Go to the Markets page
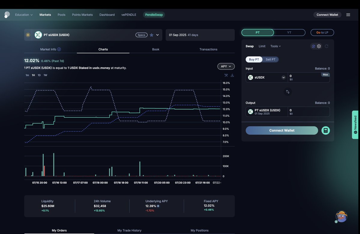This screenshot has width=360, height=234. point(45,15)
